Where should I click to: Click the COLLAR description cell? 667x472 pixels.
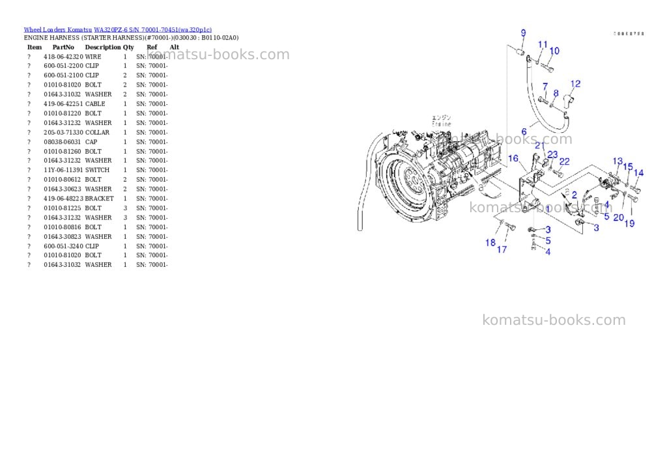(98, 132)
